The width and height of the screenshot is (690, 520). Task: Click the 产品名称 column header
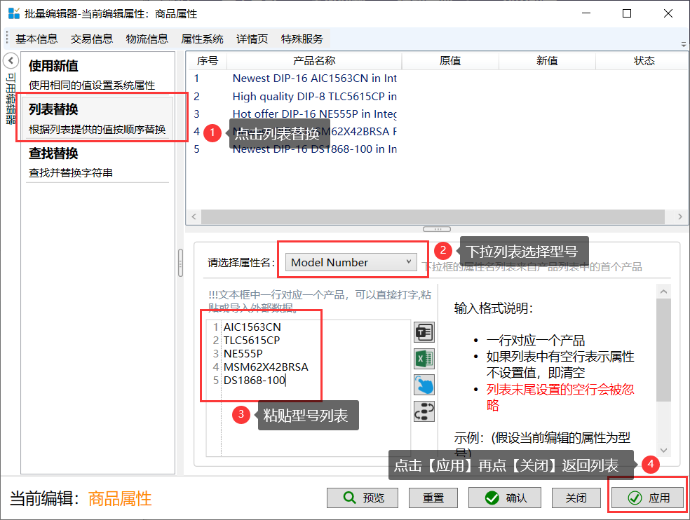(314, 61)
